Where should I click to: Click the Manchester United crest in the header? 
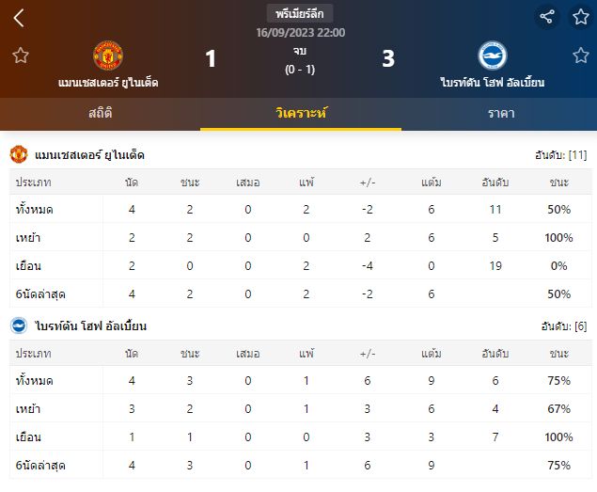click(108, 56)
